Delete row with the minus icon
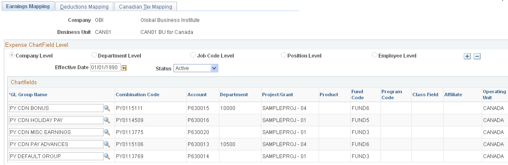The height and width of the screenshot is (165, 508). click(477, 56)
